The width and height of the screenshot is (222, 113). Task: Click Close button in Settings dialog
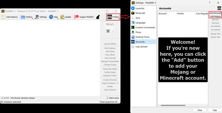point(200,110)
